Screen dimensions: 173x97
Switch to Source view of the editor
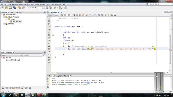pos(50,15)
